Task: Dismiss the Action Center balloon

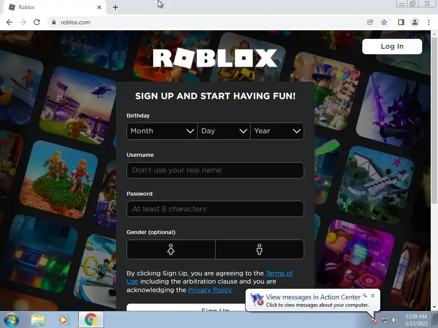Action: pos(373,296)
